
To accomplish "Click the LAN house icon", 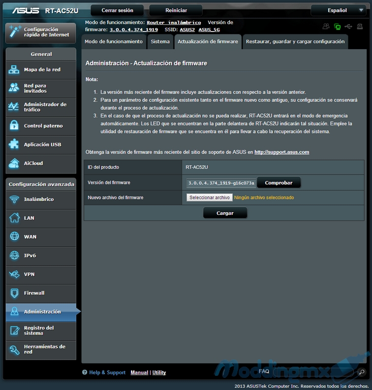I will click(x=14, y=218).
